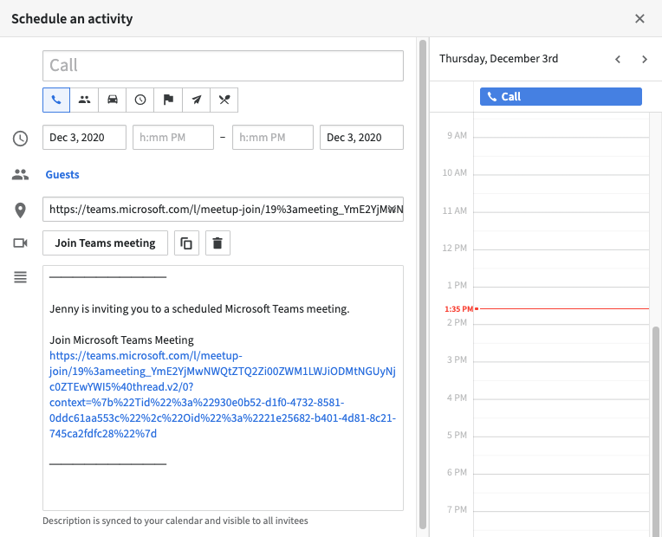Click the Guests link
This screenshot has height=537, width=662.
(62, 174)
